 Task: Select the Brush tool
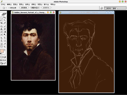point(5,26)
